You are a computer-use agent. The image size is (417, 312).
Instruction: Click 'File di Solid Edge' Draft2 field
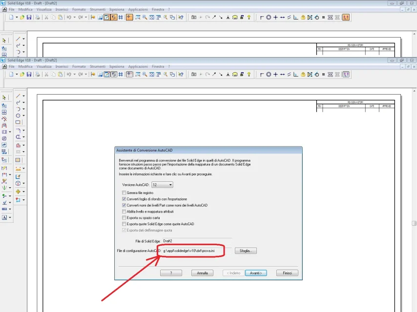(x=197, y=241)
